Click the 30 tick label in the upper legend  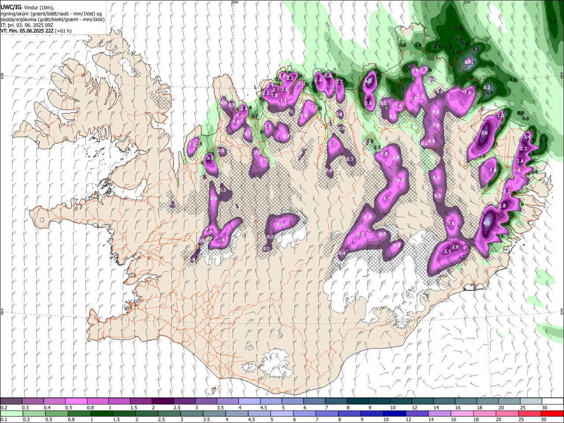[x=545, y=408]
